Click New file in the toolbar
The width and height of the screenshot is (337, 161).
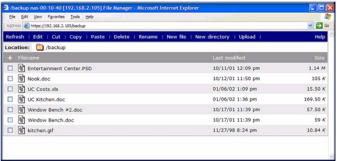tap(176, 37)
